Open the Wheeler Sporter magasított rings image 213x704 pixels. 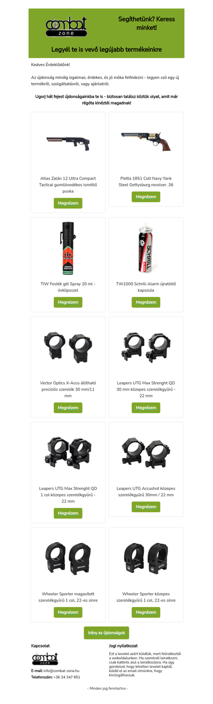click(x=68, y=558)
